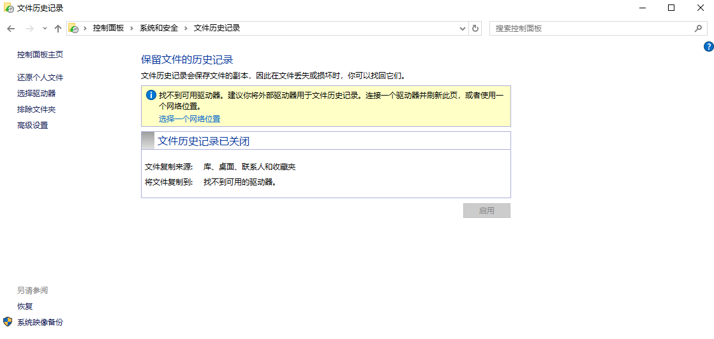The image size is (714, 339).
Task: Click the Back navigation arrow
Action: pos(10,29)
